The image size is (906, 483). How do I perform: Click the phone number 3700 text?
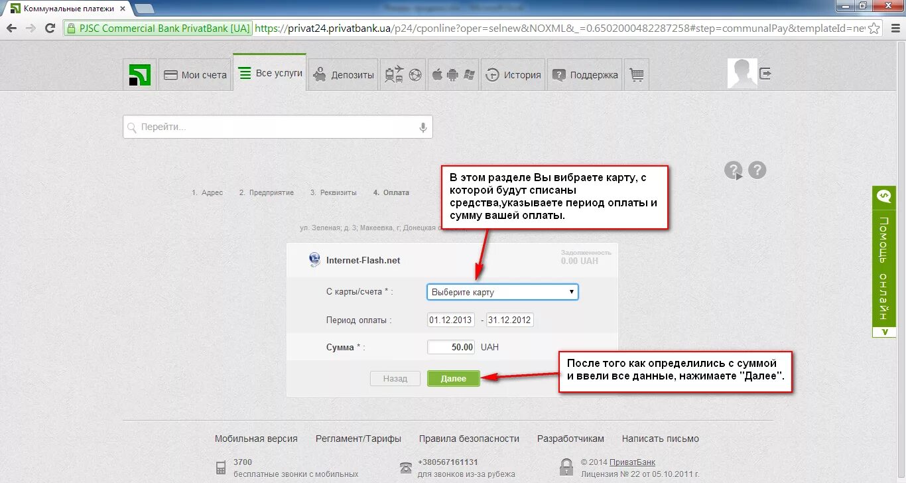pyautogui.click(x=243, y=462)
